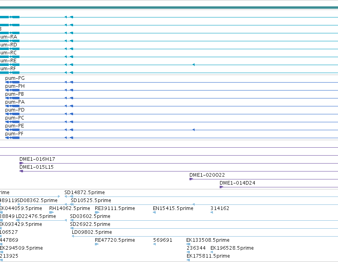Click the DME1-015L15 clone label
Viewport: 338px width, 262px height.
[x=37, y=167]
